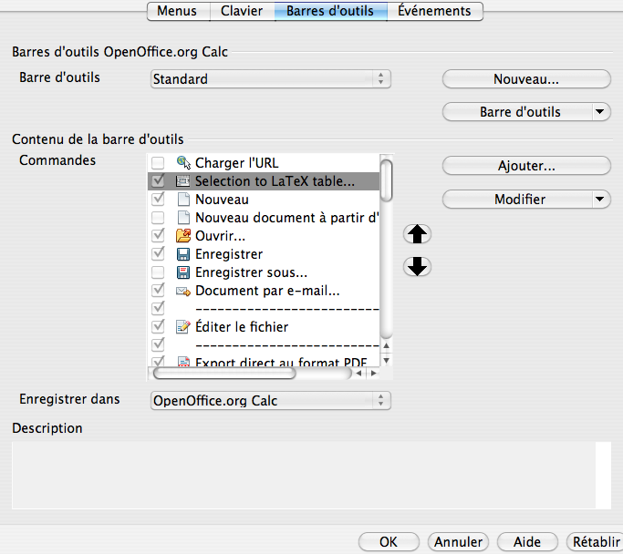623x554 pixels.
Task: Open the Enregistrer dans dropdown
Action: [270, 400]
